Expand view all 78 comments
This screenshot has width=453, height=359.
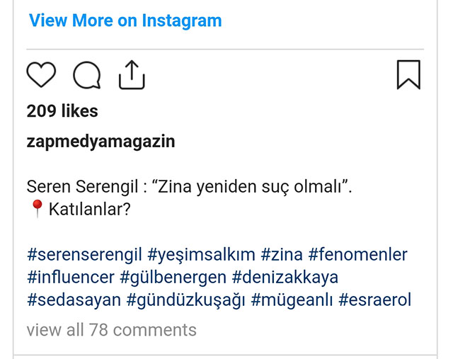[111, 330]
